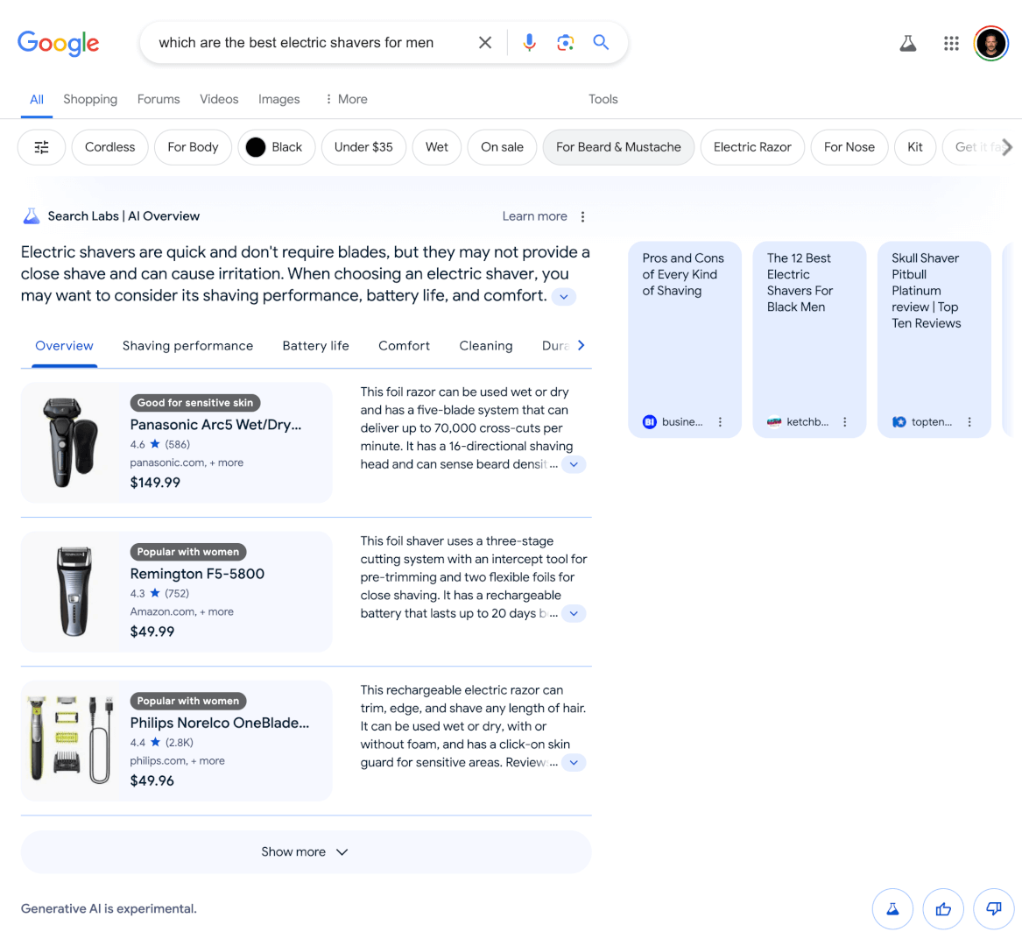The height and width of the screenshot is (946, 1022).
Task: Toggle the For Nose filter chip
Action: coord(849,147)
